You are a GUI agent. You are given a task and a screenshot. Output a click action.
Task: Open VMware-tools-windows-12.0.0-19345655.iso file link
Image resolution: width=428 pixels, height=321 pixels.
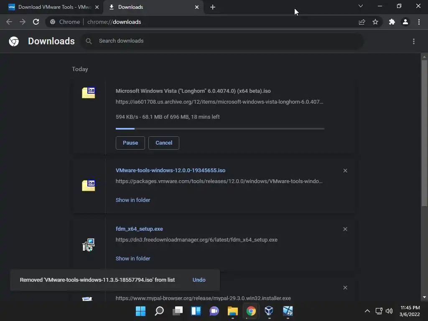(x=171, y=171)
